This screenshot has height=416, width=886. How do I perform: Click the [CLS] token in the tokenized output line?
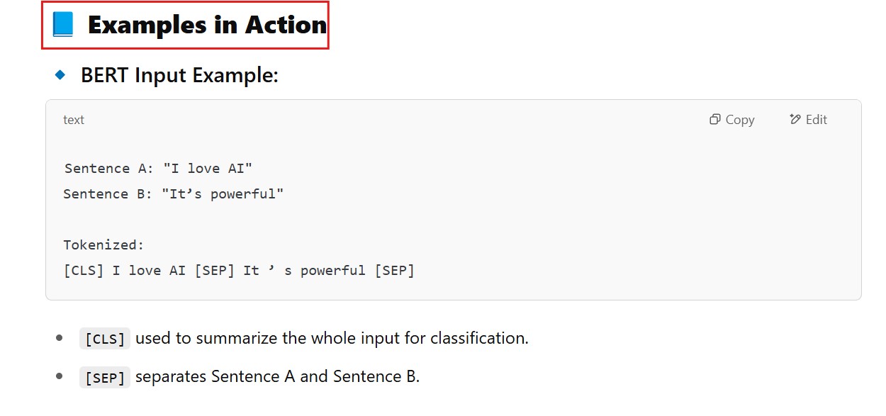point(84,271)
